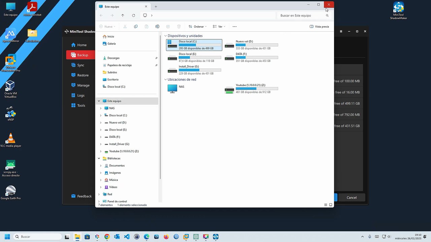Expand Disco local (C:) tree node under Este equipo
This screenshot has height=242, width=431.
[101, 116]
